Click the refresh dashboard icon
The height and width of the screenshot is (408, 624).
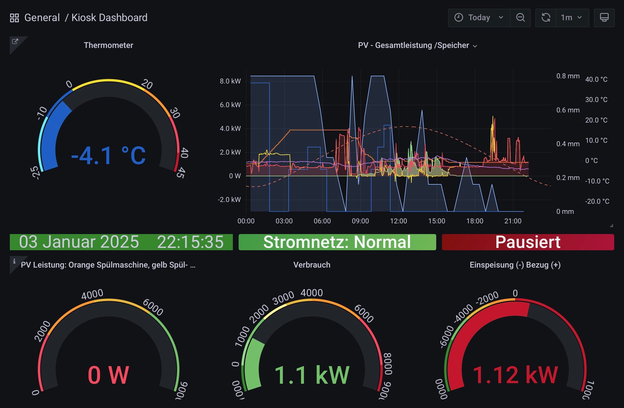click(546, 18)
